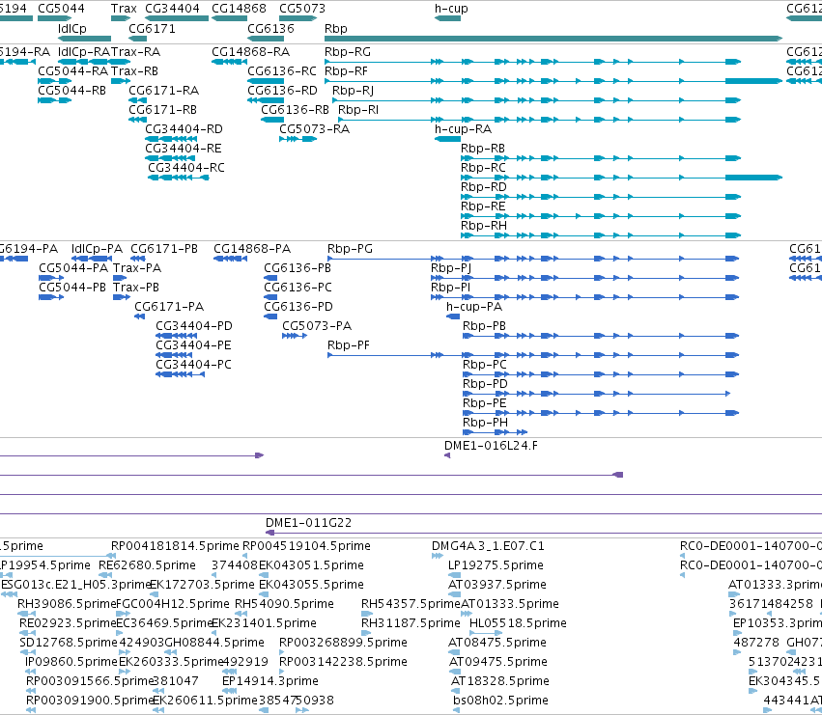
Task: Open the Trax gene label
Action: [x=124, y=9]
